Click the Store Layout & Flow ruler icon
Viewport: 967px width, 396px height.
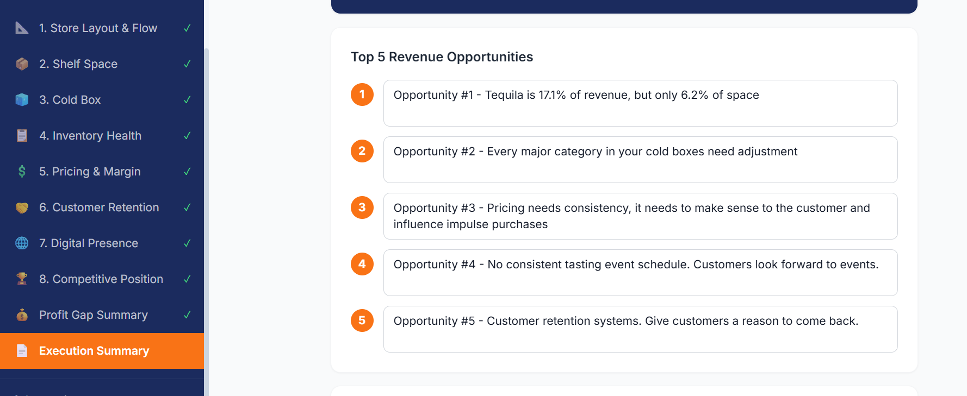[22, 28]
